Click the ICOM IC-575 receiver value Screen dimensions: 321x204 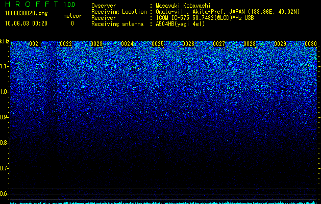pos(205,18)
